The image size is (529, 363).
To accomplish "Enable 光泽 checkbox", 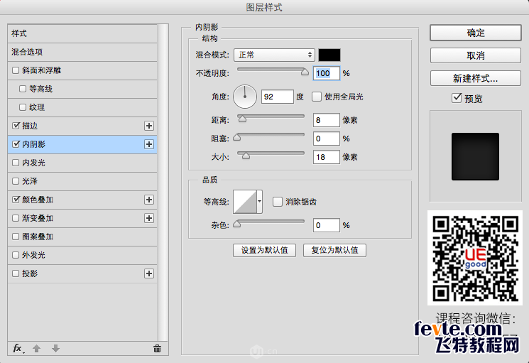I will point(16,181).
